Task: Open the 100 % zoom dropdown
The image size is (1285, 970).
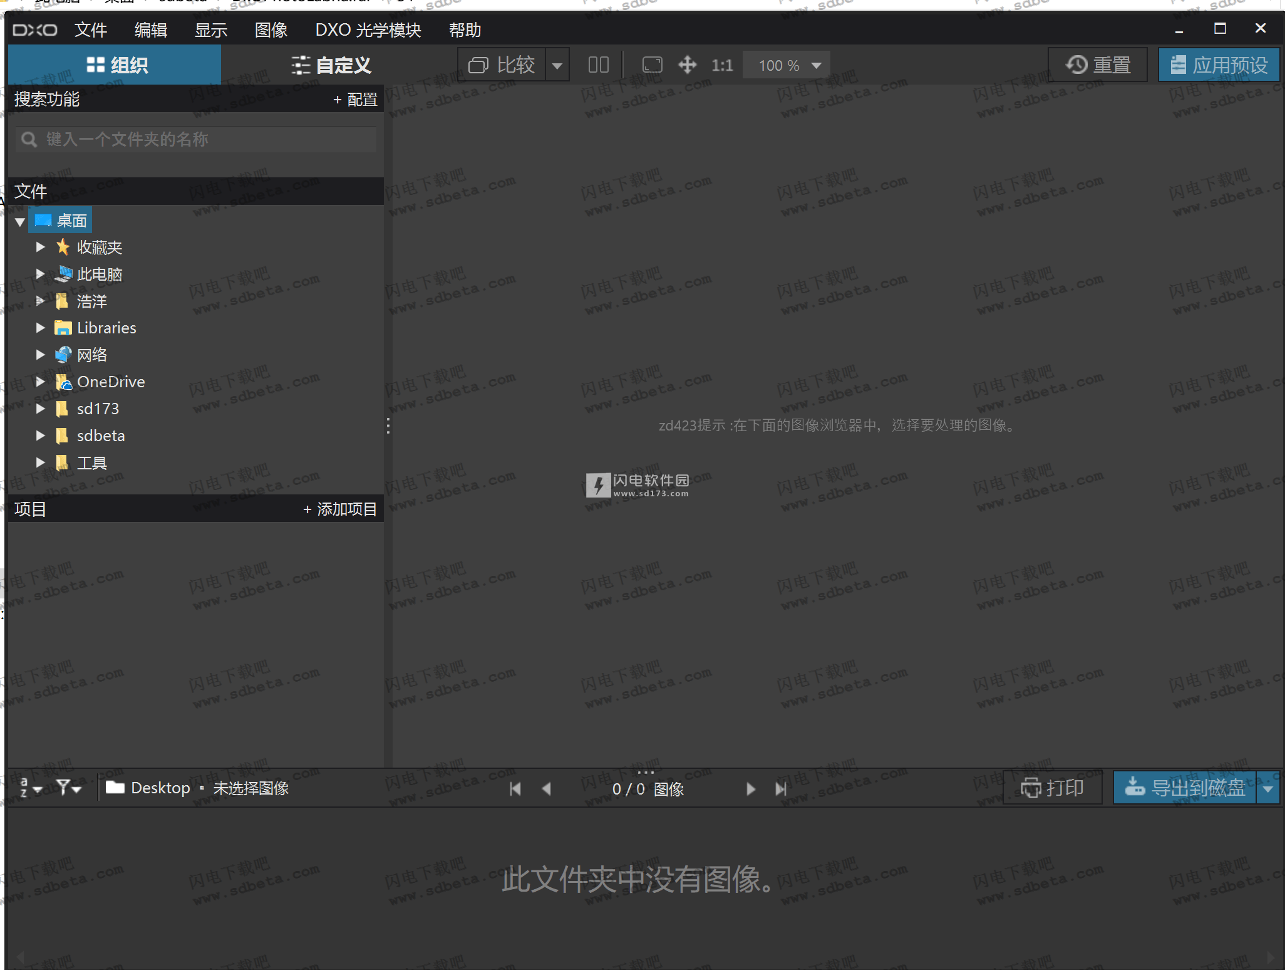Action: 787,65
